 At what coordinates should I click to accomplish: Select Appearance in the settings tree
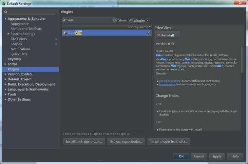click(20, 24)
